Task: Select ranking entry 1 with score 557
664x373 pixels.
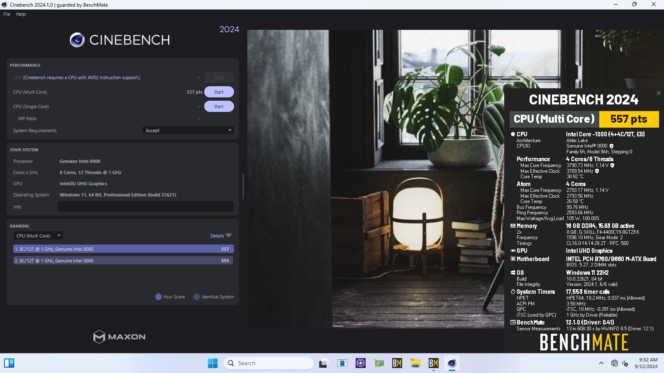Action: 124,249
